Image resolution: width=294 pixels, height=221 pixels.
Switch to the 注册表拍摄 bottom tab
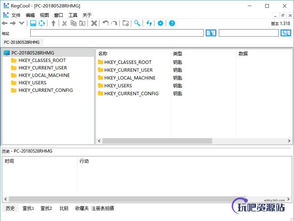click(x=103, y=208)
